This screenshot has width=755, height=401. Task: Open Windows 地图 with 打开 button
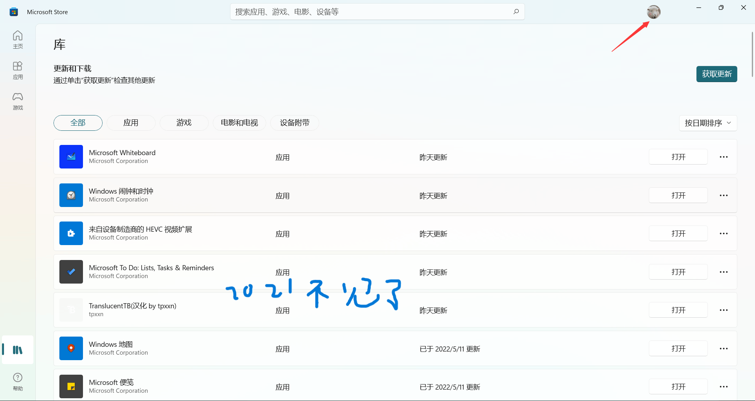(x=678, y=348)
